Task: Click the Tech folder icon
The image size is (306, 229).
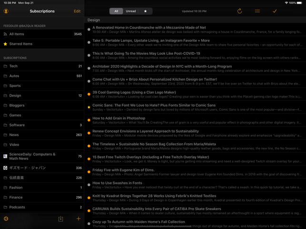Action: click(x=5, y=66)
